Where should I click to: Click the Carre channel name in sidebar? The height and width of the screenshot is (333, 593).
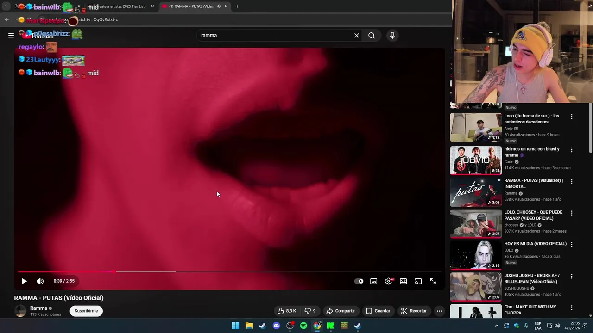tap(509, 162)
